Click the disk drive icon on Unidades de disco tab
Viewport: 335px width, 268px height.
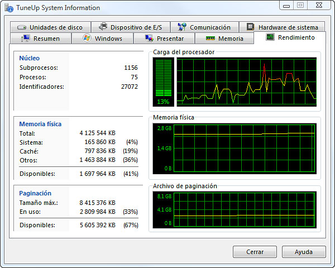pos(22,27)
